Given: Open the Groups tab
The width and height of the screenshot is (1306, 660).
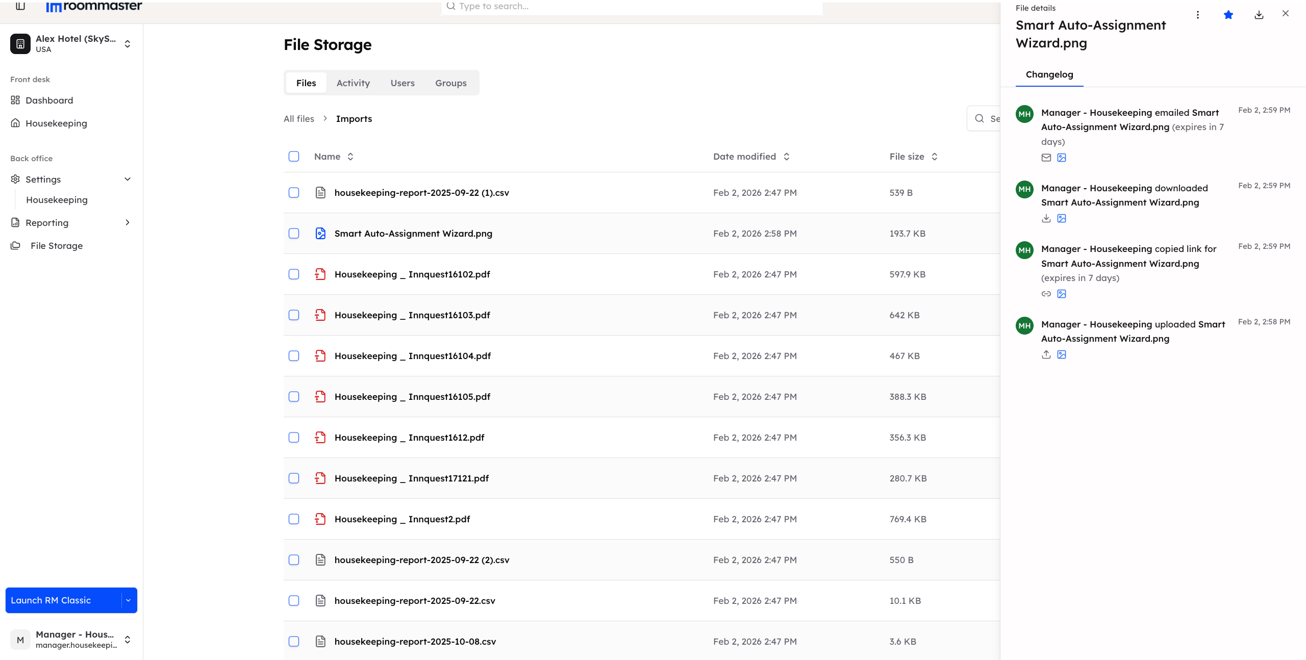Looking at the screenshot, I should click(450, 83).
